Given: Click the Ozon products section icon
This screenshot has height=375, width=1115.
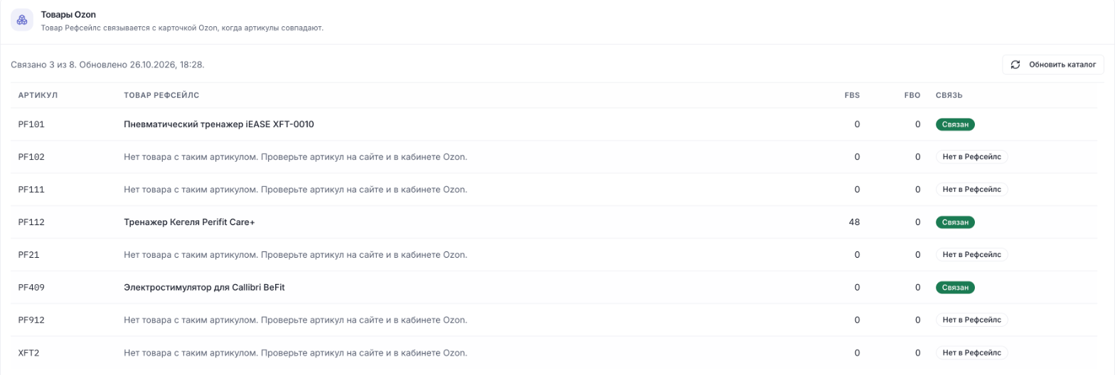Looking at the screenshot, I should point(22,21).
